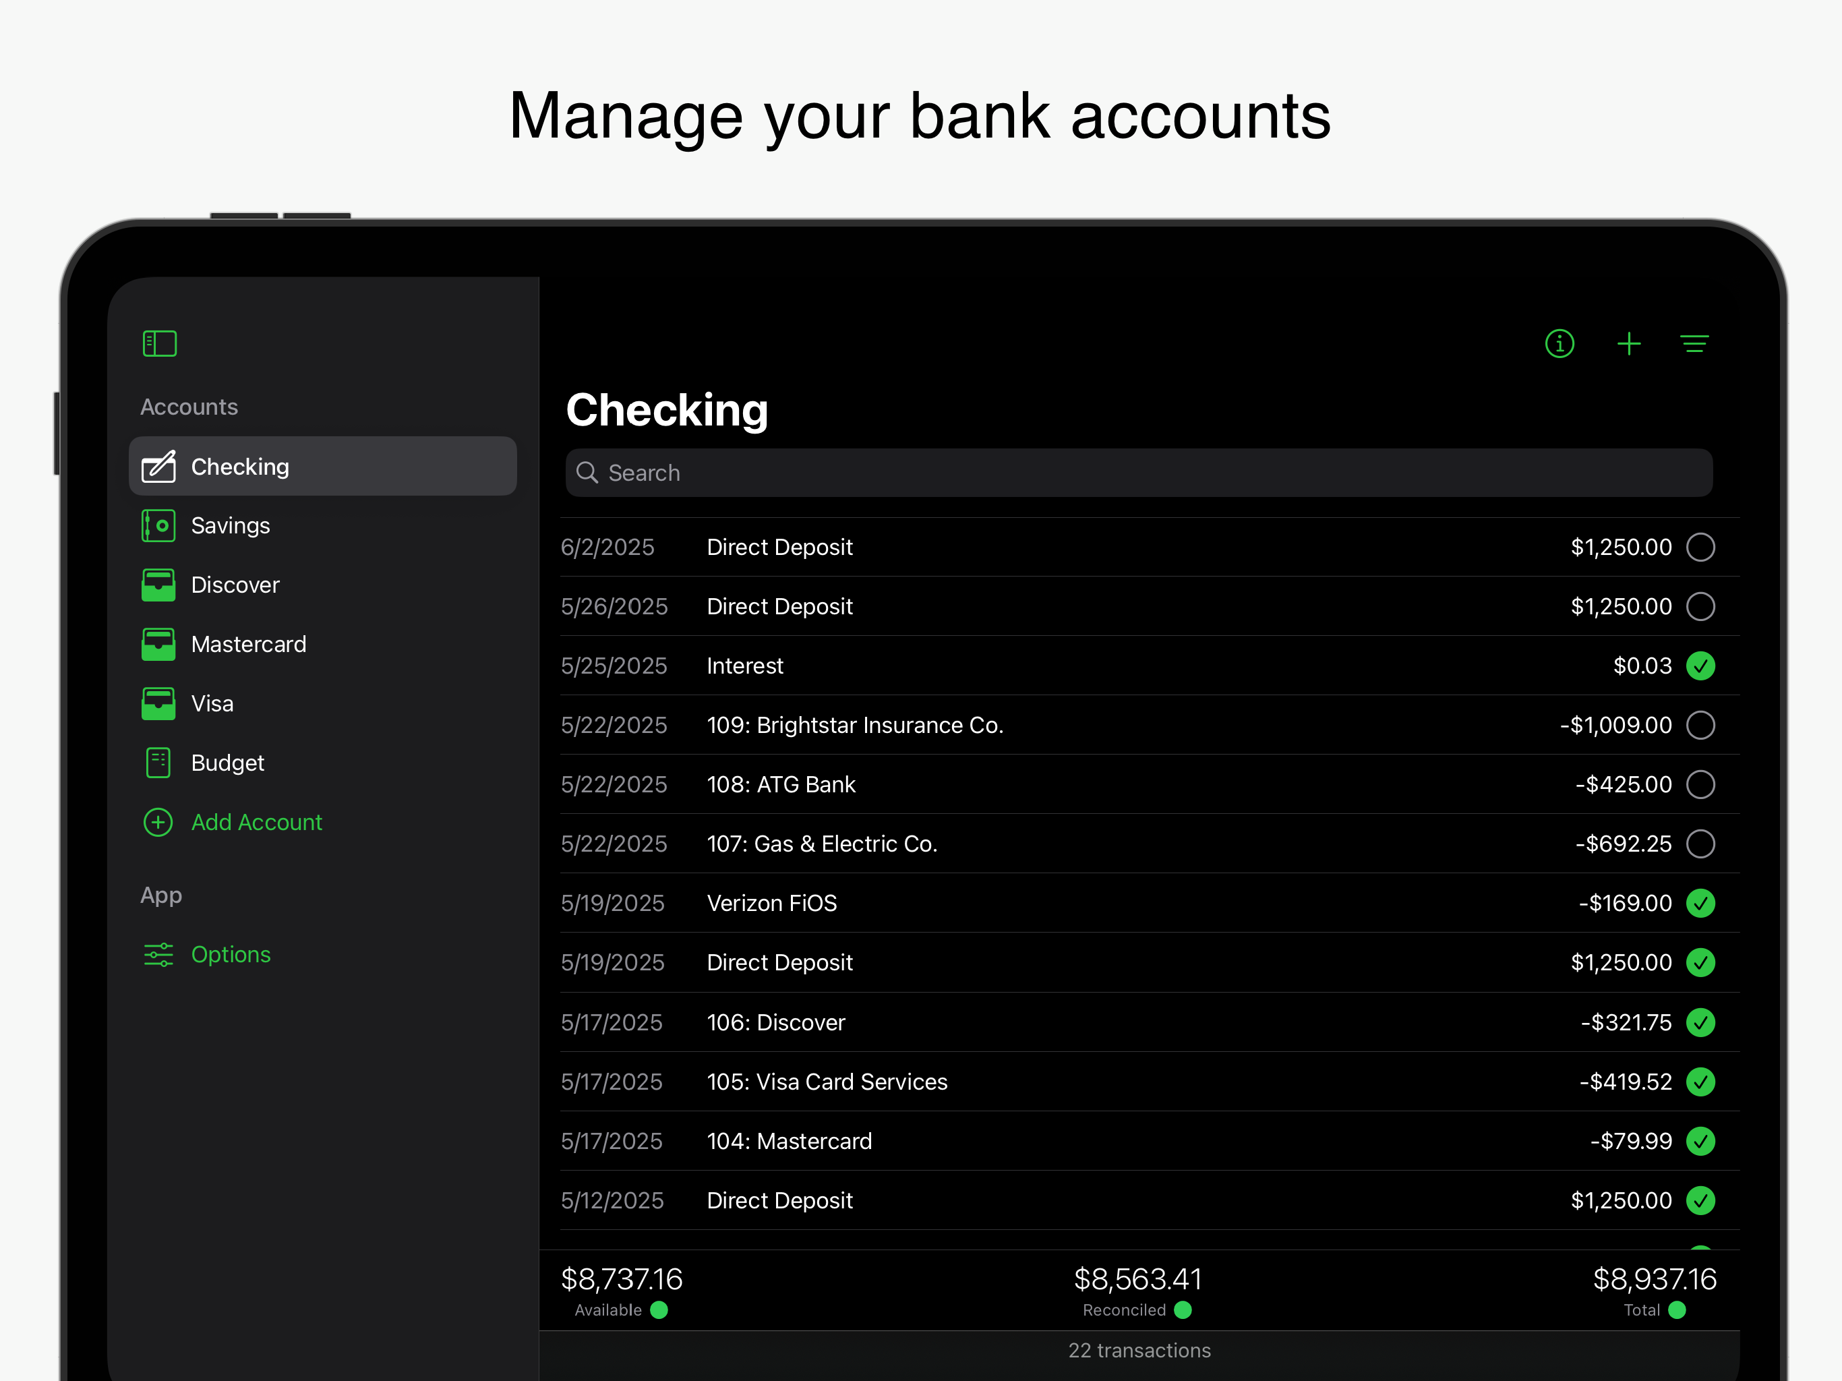Open the 108: ATG Bank row
Screen dimensions: 1842x1381
click(x=1149, y=784)
